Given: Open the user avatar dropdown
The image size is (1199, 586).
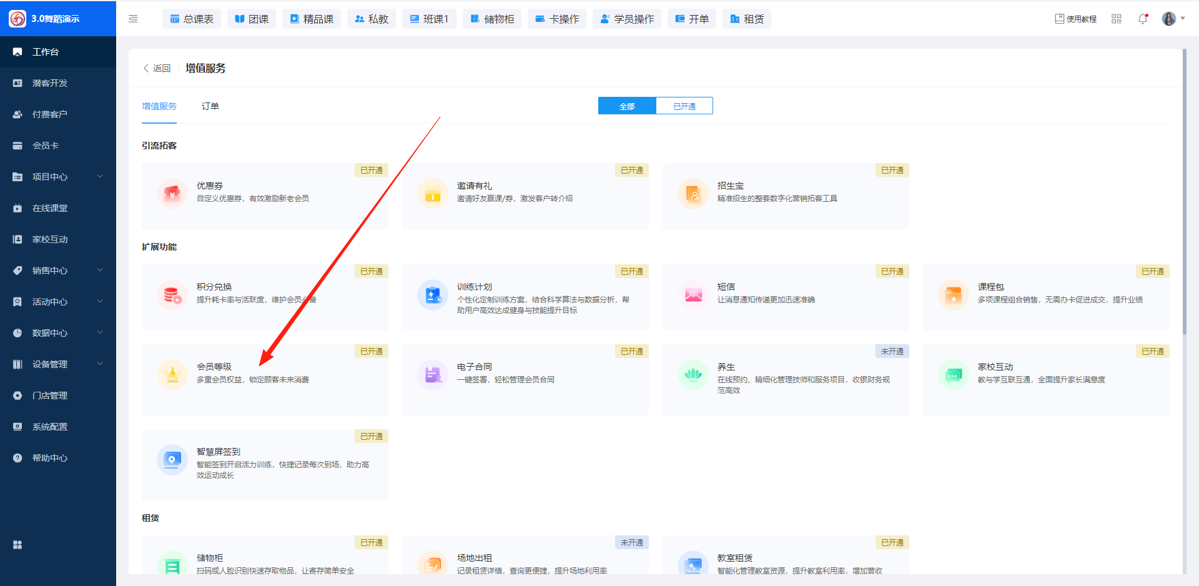Looking at the screenshot, I should 1173,19.
